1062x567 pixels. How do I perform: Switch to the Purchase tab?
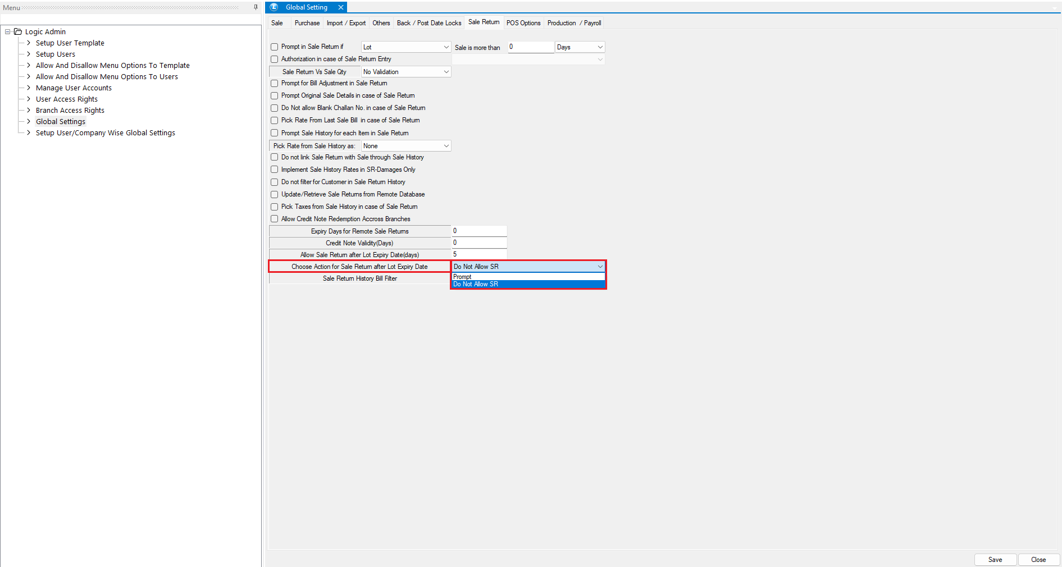(x=307, y=23)
